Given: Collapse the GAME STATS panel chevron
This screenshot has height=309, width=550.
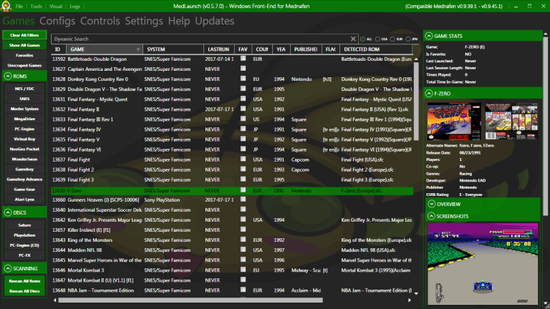Looking at the screenshot, I should (x=429, y=35).
